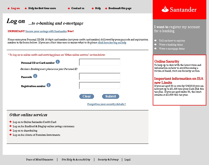
Task: Open View e-mortgage demo link
Action: 172,48
